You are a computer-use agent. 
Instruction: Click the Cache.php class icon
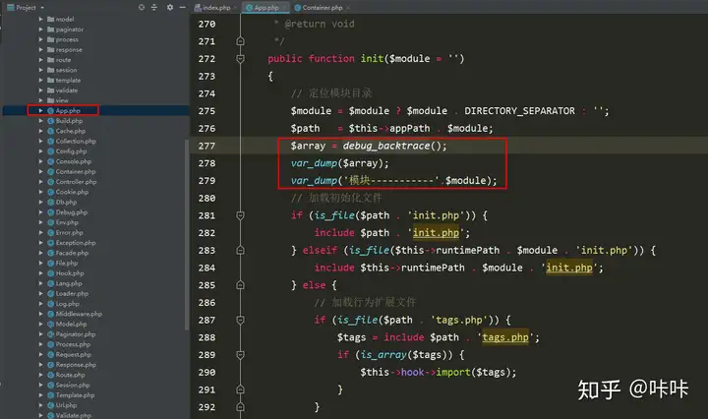50,131
